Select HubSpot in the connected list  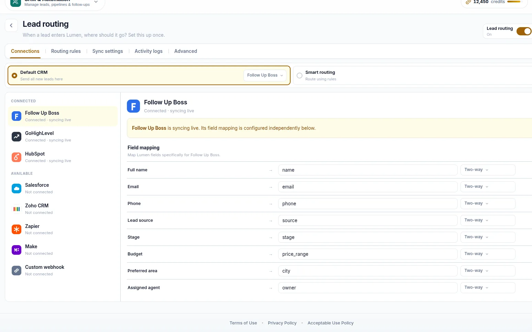pyautogui.click(x=63, y=157)
